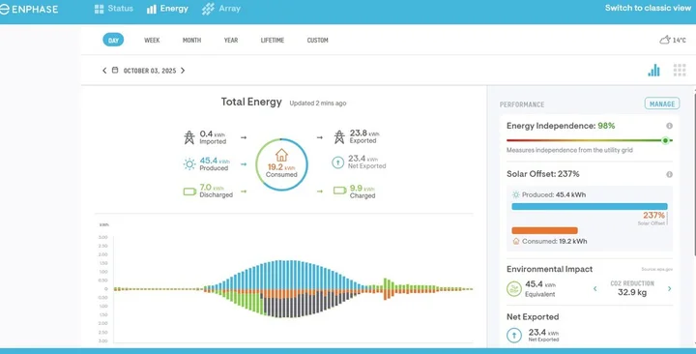This screenshot has width=696, height=354.
Task: Click the Net Exported up-arrow icon
Action: (337, 162)
